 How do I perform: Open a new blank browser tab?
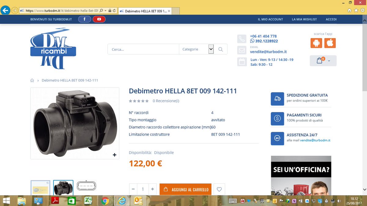[176, 11]
